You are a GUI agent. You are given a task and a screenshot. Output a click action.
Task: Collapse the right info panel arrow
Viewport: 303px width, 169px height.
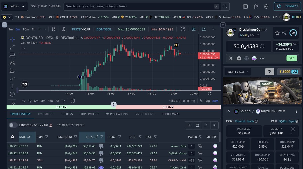point(223,25)
